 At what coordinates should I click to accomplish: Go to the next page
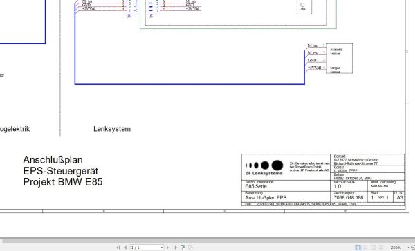click(167, 248)
